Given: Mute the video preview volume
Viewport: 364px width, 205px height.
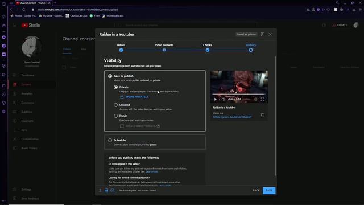Looking at the screenshot, I should [x=224, y=99].
